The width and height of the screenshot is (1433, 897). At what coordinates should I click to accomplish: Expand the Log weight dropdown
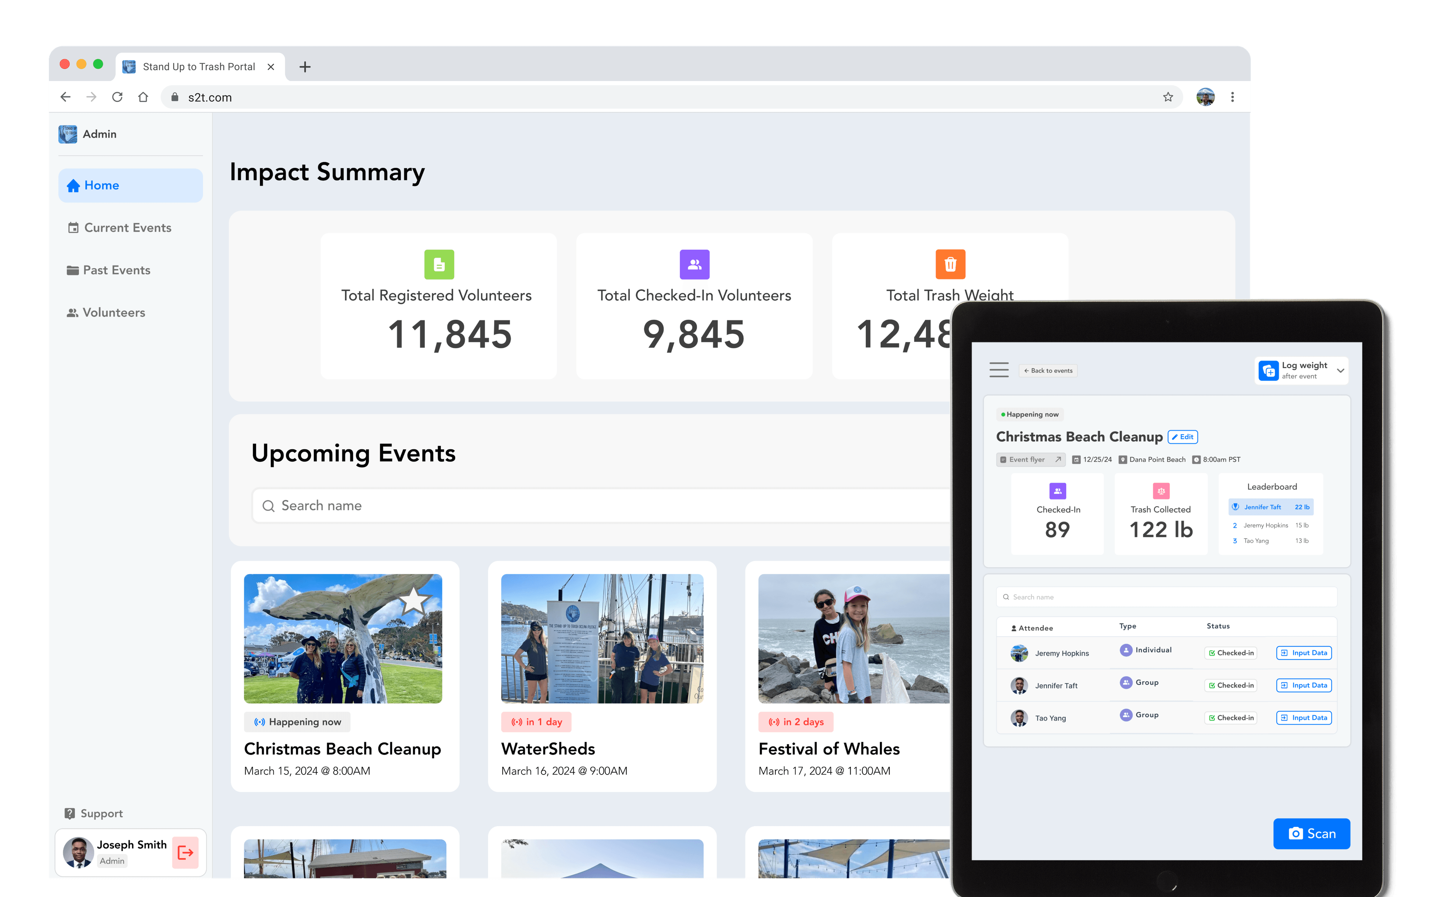1340,371
